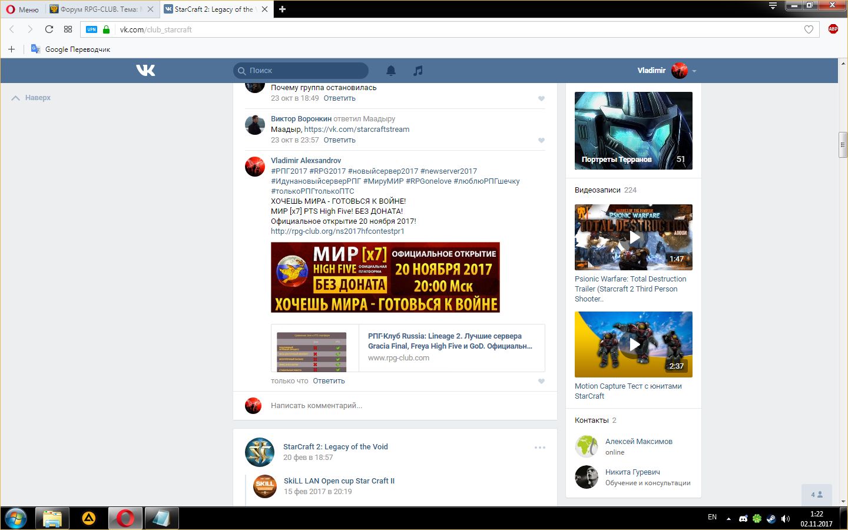Open Vladimir Alexsandrov profile name

click(306, 161)
